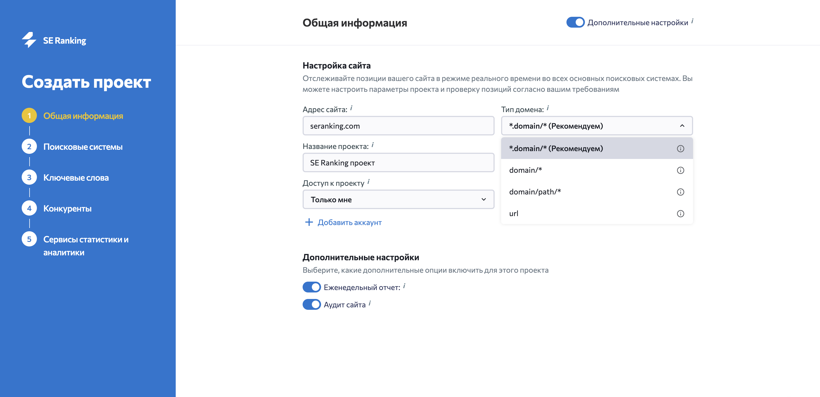
Task: Click info icon beside domain/* option
Action: pyautogui.click(x=680, y=170)
